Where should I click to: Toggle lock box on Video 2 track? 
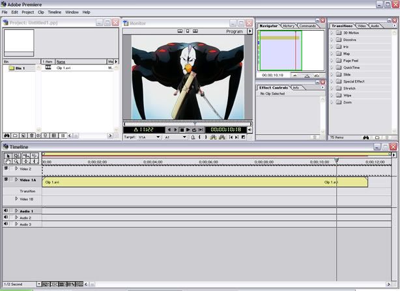11,168
